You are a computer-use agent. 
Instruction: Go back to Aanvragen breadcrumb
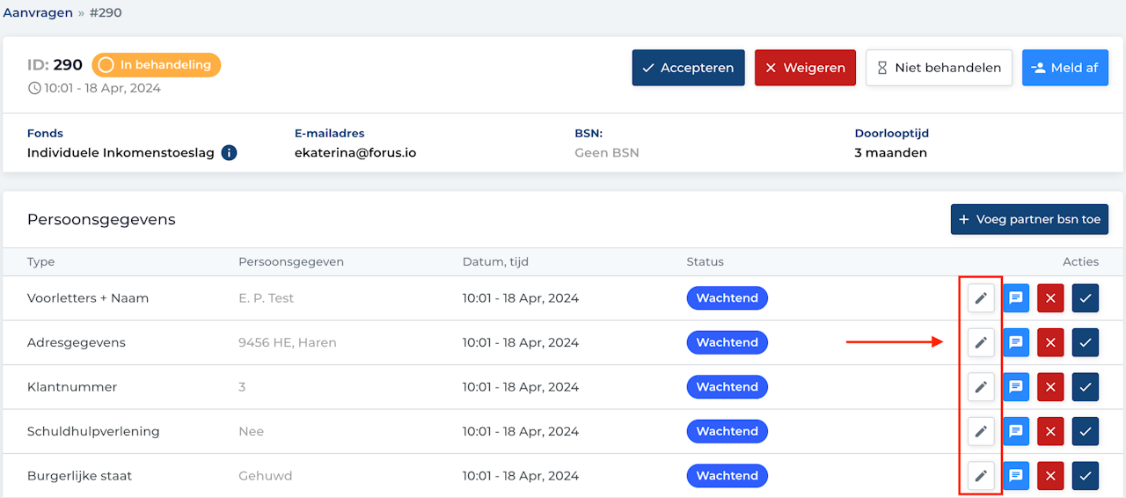[39, 13]
